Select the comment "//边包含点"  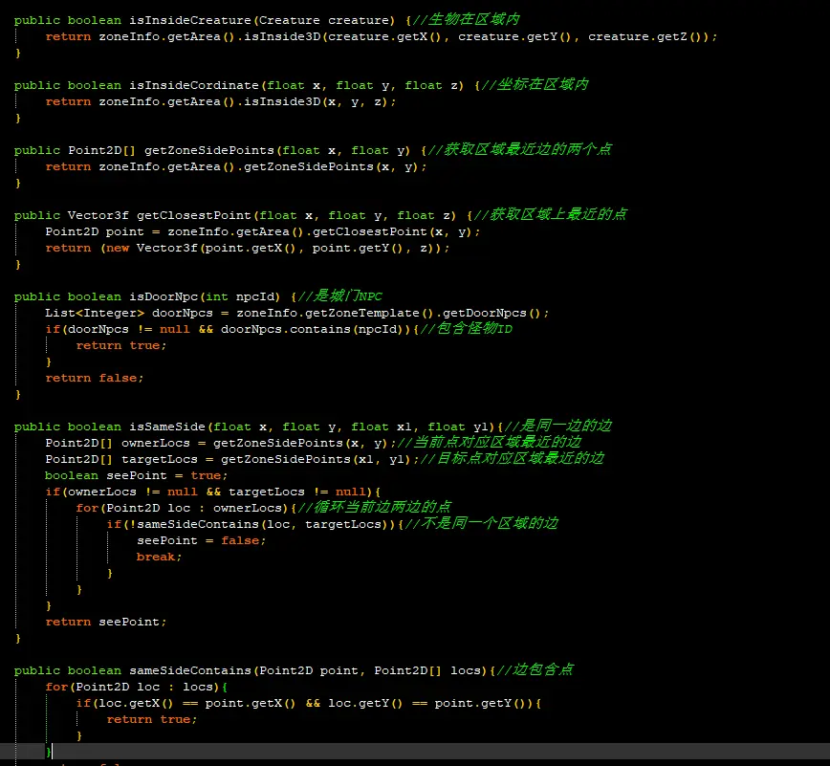point(535,670)
